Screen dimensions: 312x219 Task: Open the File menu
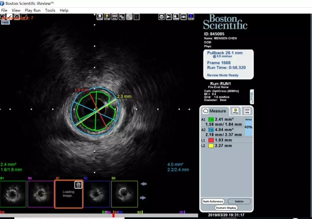pos(4,10)
